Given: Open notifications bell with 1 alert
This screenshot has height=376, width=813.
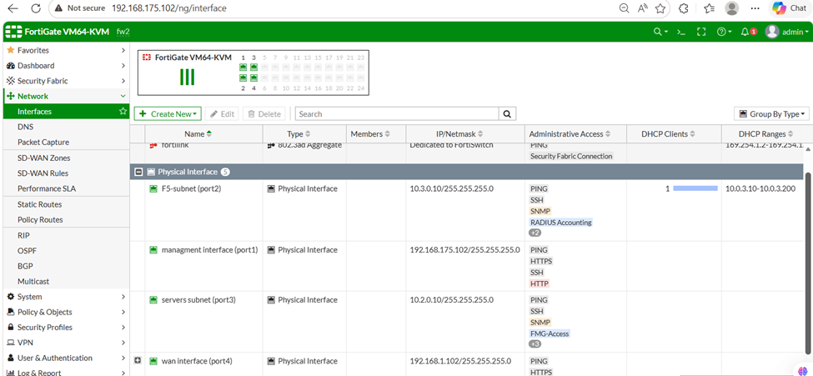Looking at the screenshot, I should pyautogui.click(x=749, y=33).
